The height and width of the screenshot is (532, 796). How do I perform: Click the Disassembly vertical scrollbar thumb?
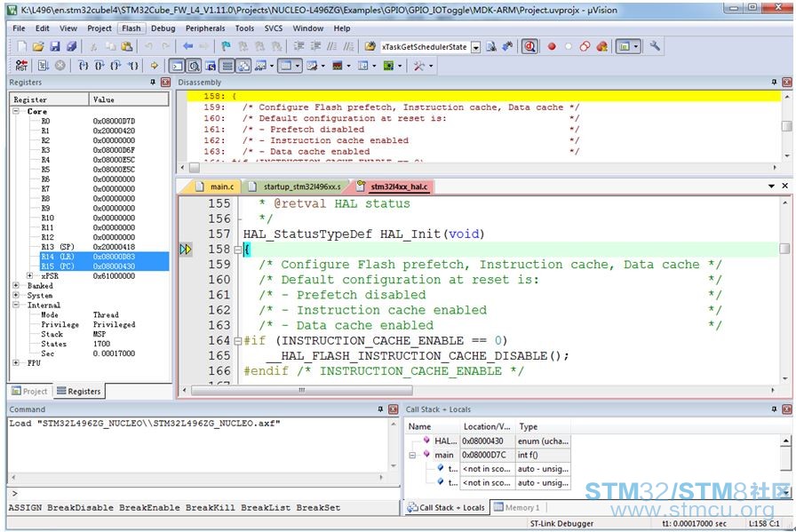787,126
